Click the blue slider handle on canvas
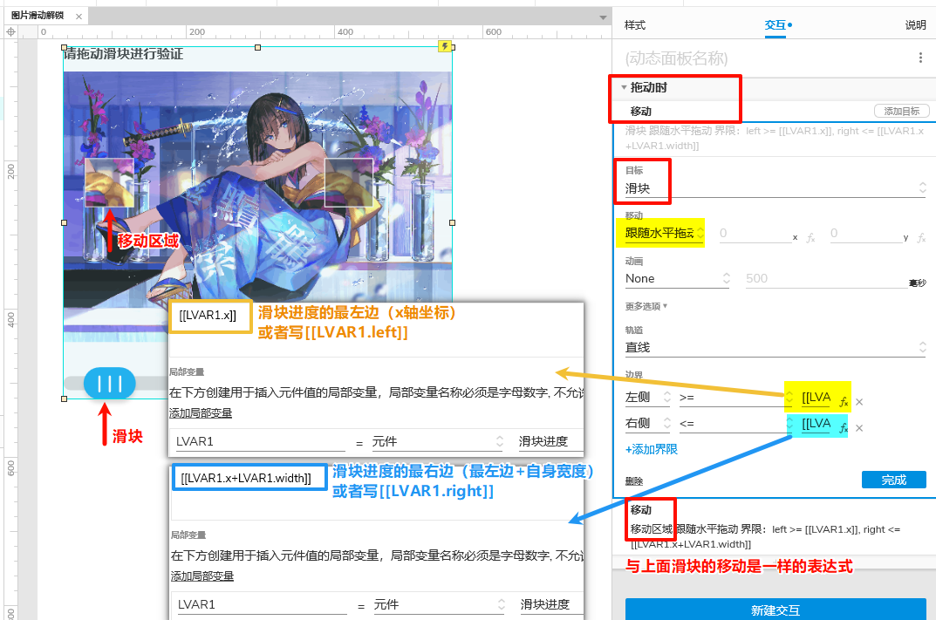 tap(109, 384)
